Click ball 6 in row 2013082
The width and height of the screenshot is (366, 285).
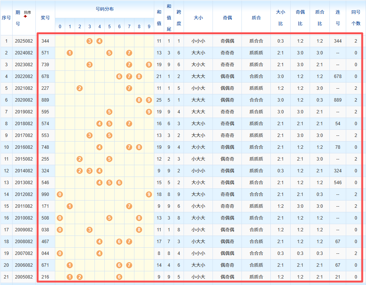119,182
